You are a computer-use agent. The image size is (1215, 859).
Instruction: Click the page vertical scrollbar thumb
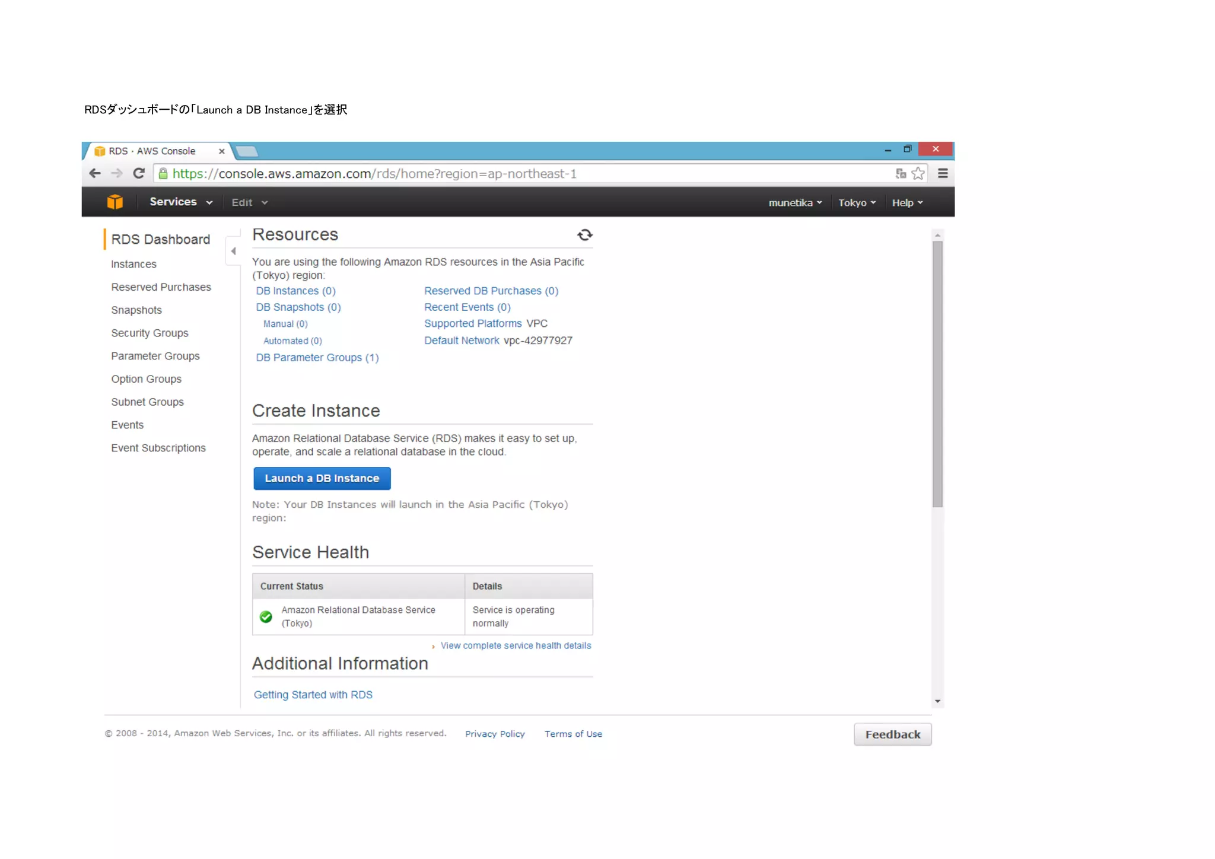[937, 374]
